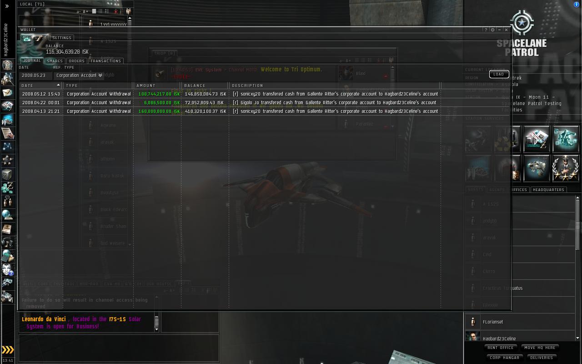Click the I7S-1S solar system link
The image size is (582, 364).
click(117, 319)
